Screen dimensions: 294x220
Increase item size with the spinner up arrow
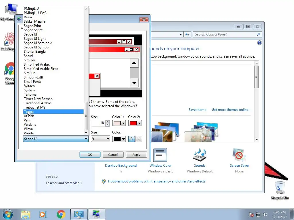(108, 122)
